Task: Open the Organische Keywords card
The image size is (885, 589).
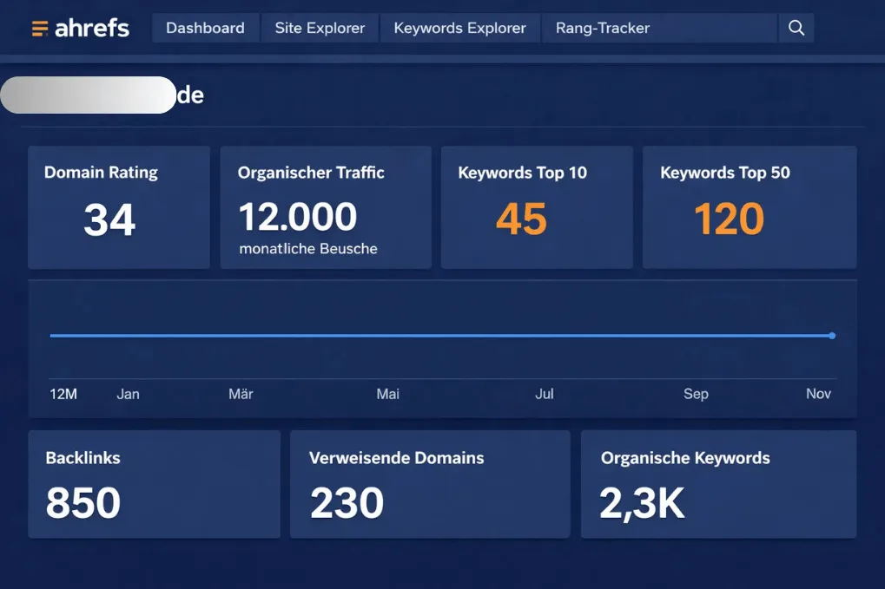Action: point(718,484)
